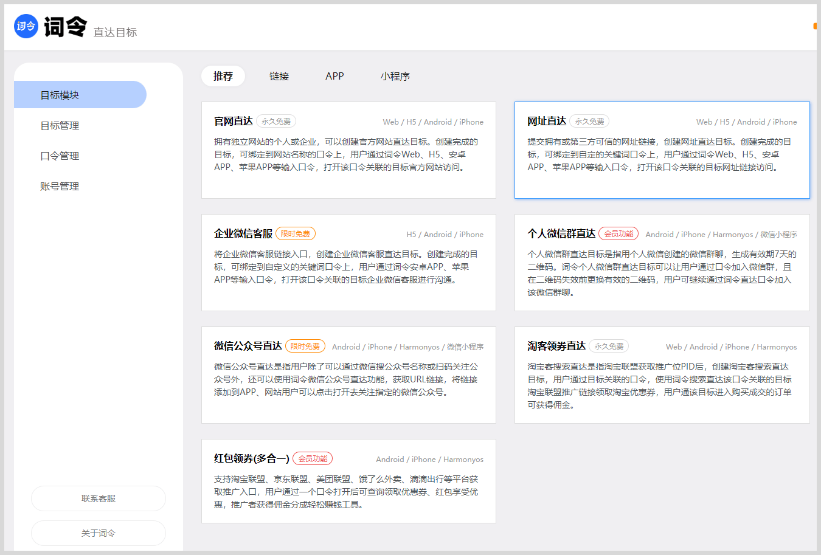Click the 限时免费 badge on 微信公众号直达 card
821x555 pixels.
click(x=305, y=346)
